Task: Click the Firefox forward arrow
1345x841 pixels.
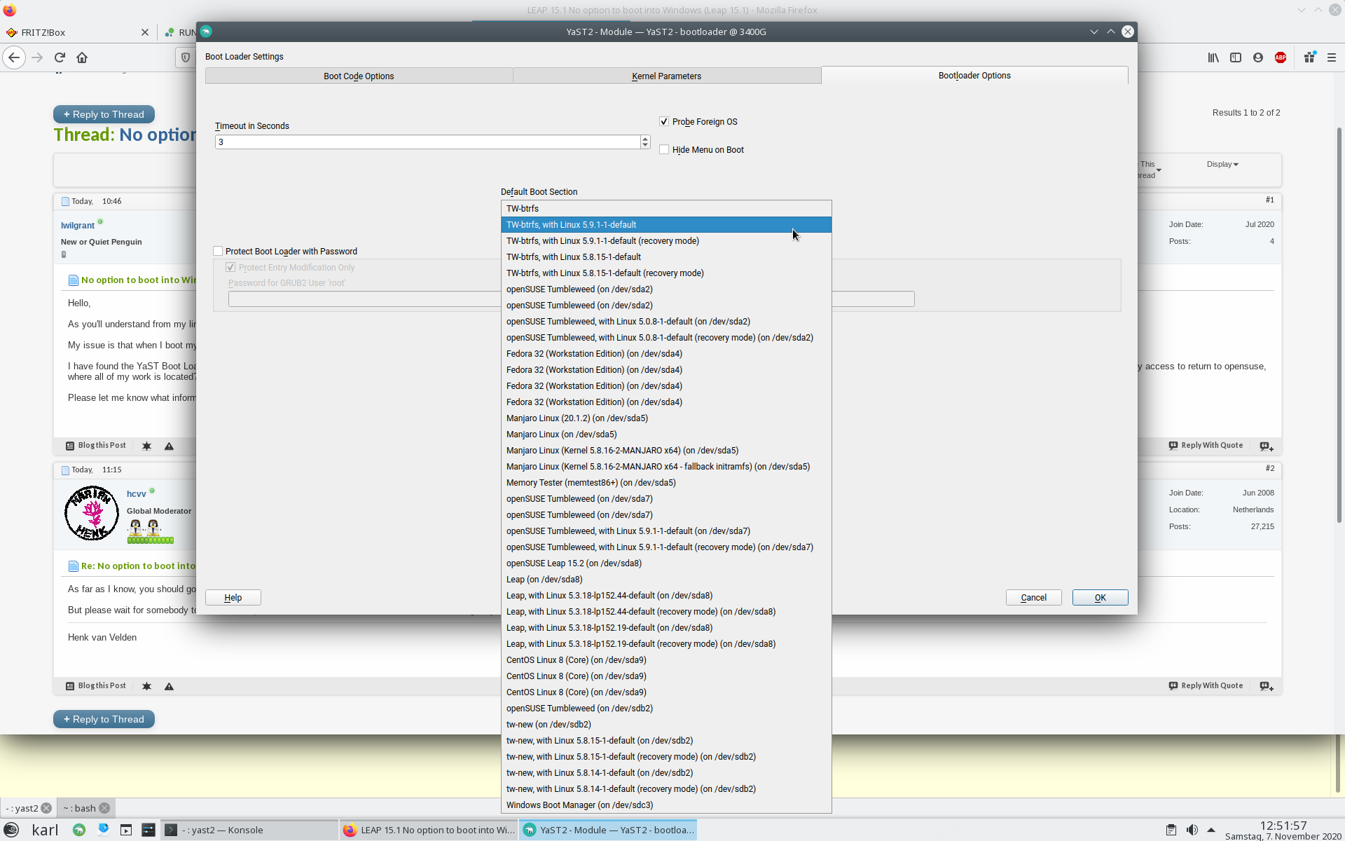Action: [x=37, y=57]
